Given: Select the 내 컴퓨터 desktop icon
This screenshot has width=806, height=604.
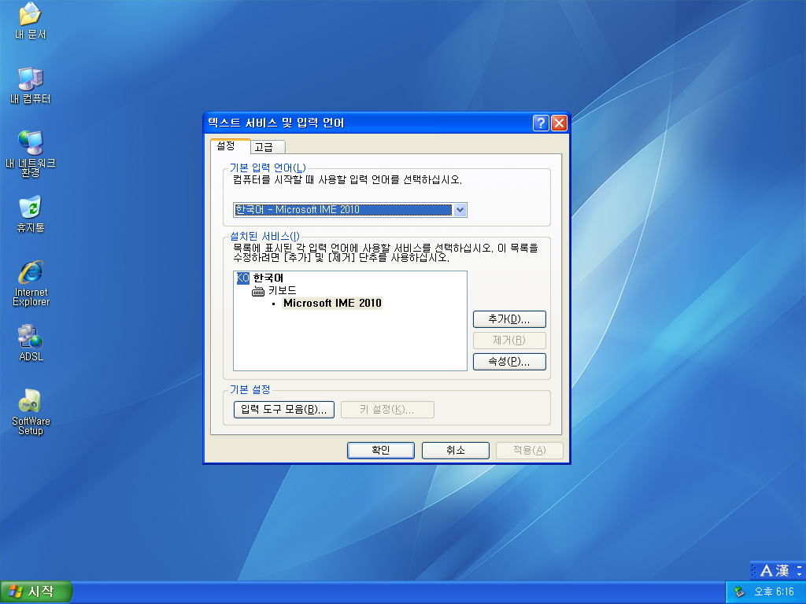Looking at the screenshot, I should pyautogui.click(x=31, y=85).
